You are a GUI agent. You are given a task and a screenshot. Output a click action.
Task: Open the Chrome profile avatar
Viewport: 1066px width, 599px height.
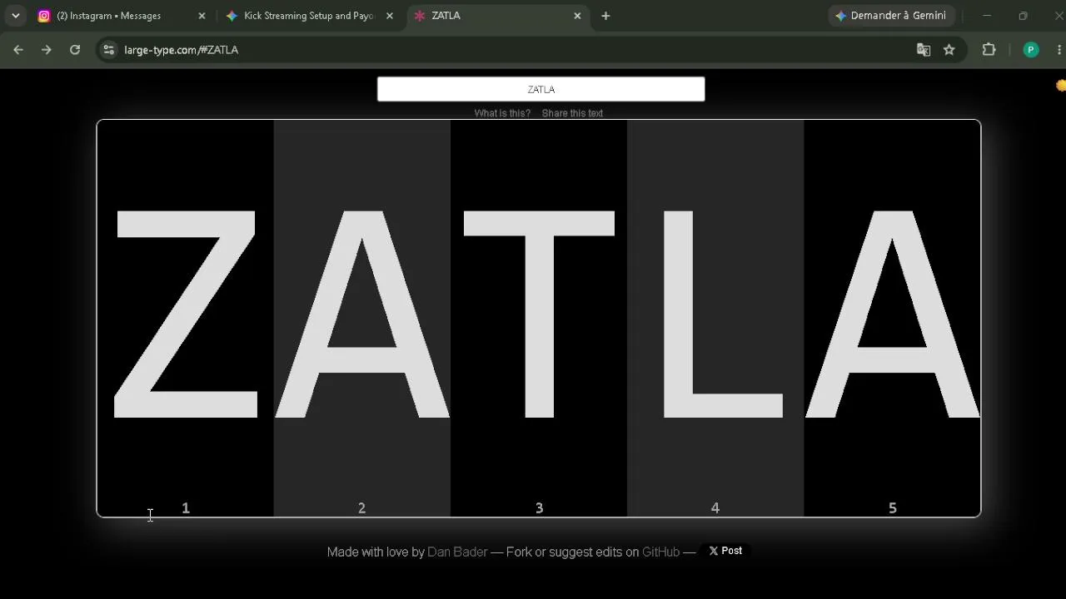click(x=1030, y=50)
